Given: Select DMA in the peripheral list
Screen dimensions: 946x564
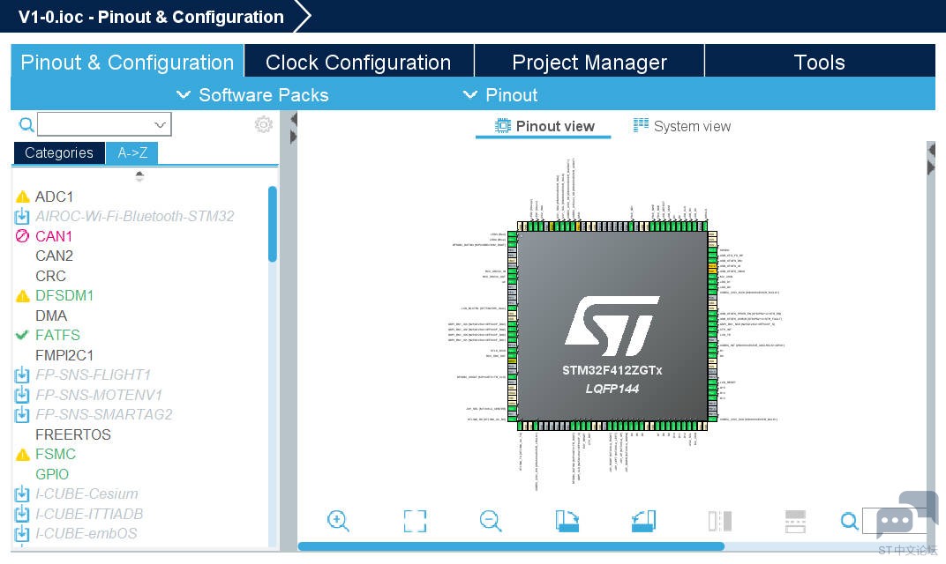Looking at the screenshot, I should 51,315.
